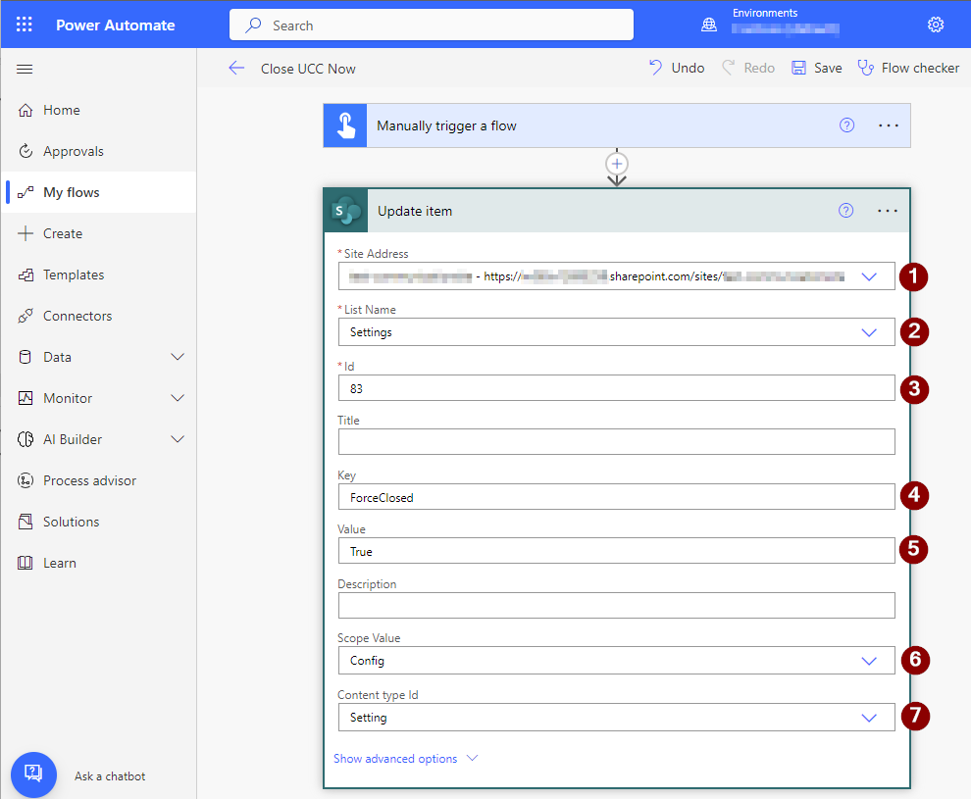Click the Manually trigger a flow title

coord(446,125)
